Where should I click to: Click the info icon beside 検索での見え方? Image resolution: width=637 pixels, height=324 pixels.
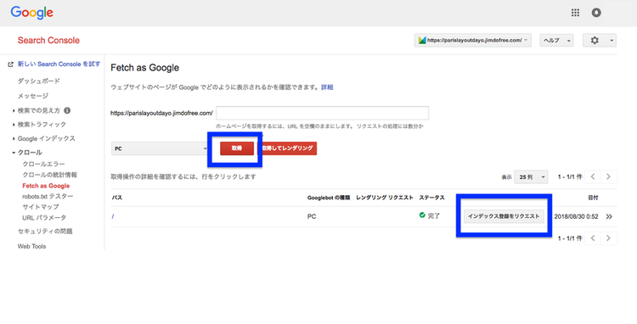pyautogui.click(x=67, y=110)
